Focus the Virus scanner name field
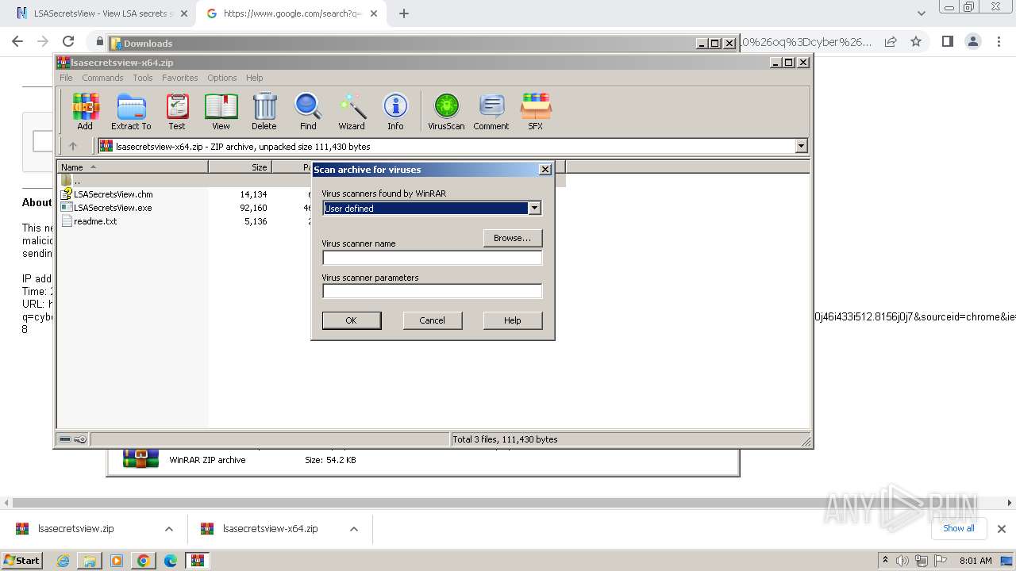Image resolution: width=1016 pixels, height=571 pixels. point(432,258)
